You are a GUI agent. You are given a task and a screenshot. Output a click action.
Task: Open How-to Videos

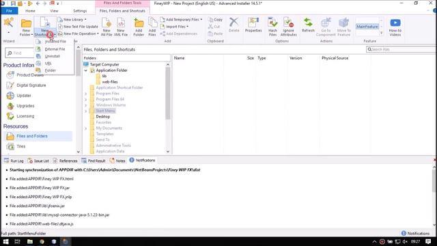[x=395, y=27]
